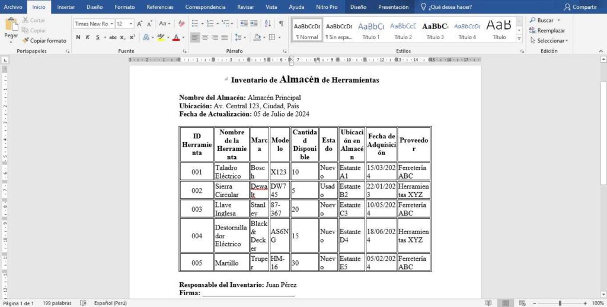
Task: Click Copiar button in Portapapeles
Action: pyautogui.click(x=34, y=30)
